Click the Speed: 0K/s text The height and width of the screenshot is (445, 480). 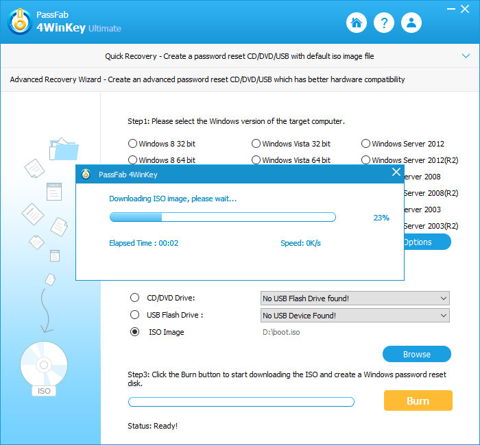[300, 243]
